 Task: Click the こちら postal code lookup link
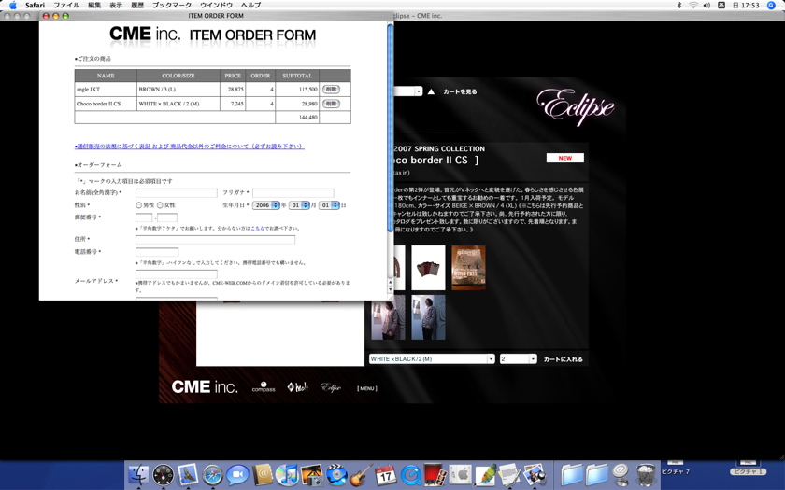257,228
